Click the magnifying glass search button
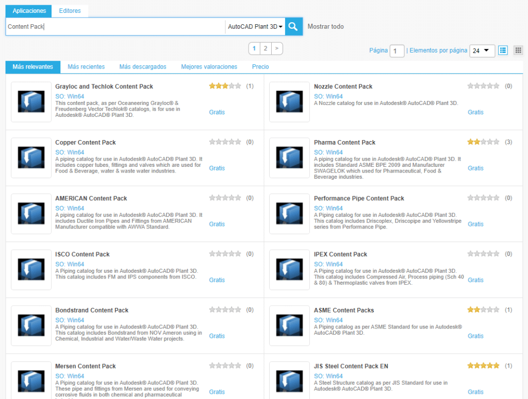 coord(293,27)
